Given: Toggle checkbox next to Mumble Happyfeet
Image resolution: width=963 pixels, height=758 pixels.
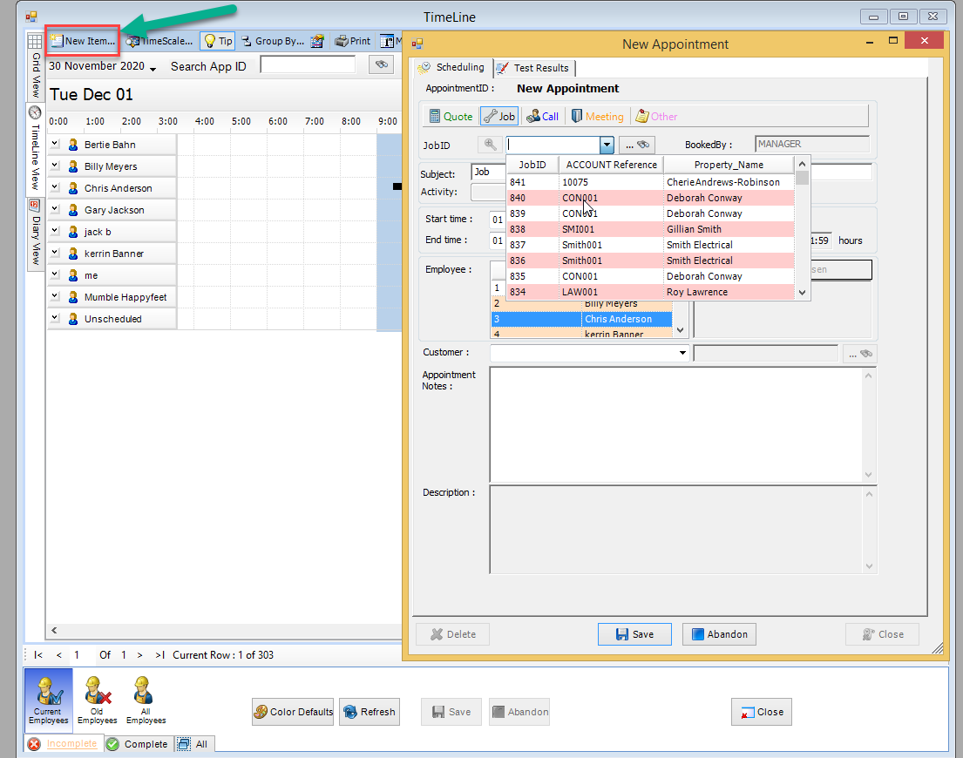Looking at the screenshot, I should coord(55,296).
